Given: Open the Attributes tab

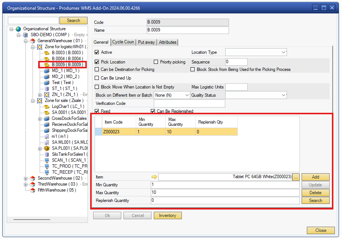Looking at the screenshot, I should (168, 42).
